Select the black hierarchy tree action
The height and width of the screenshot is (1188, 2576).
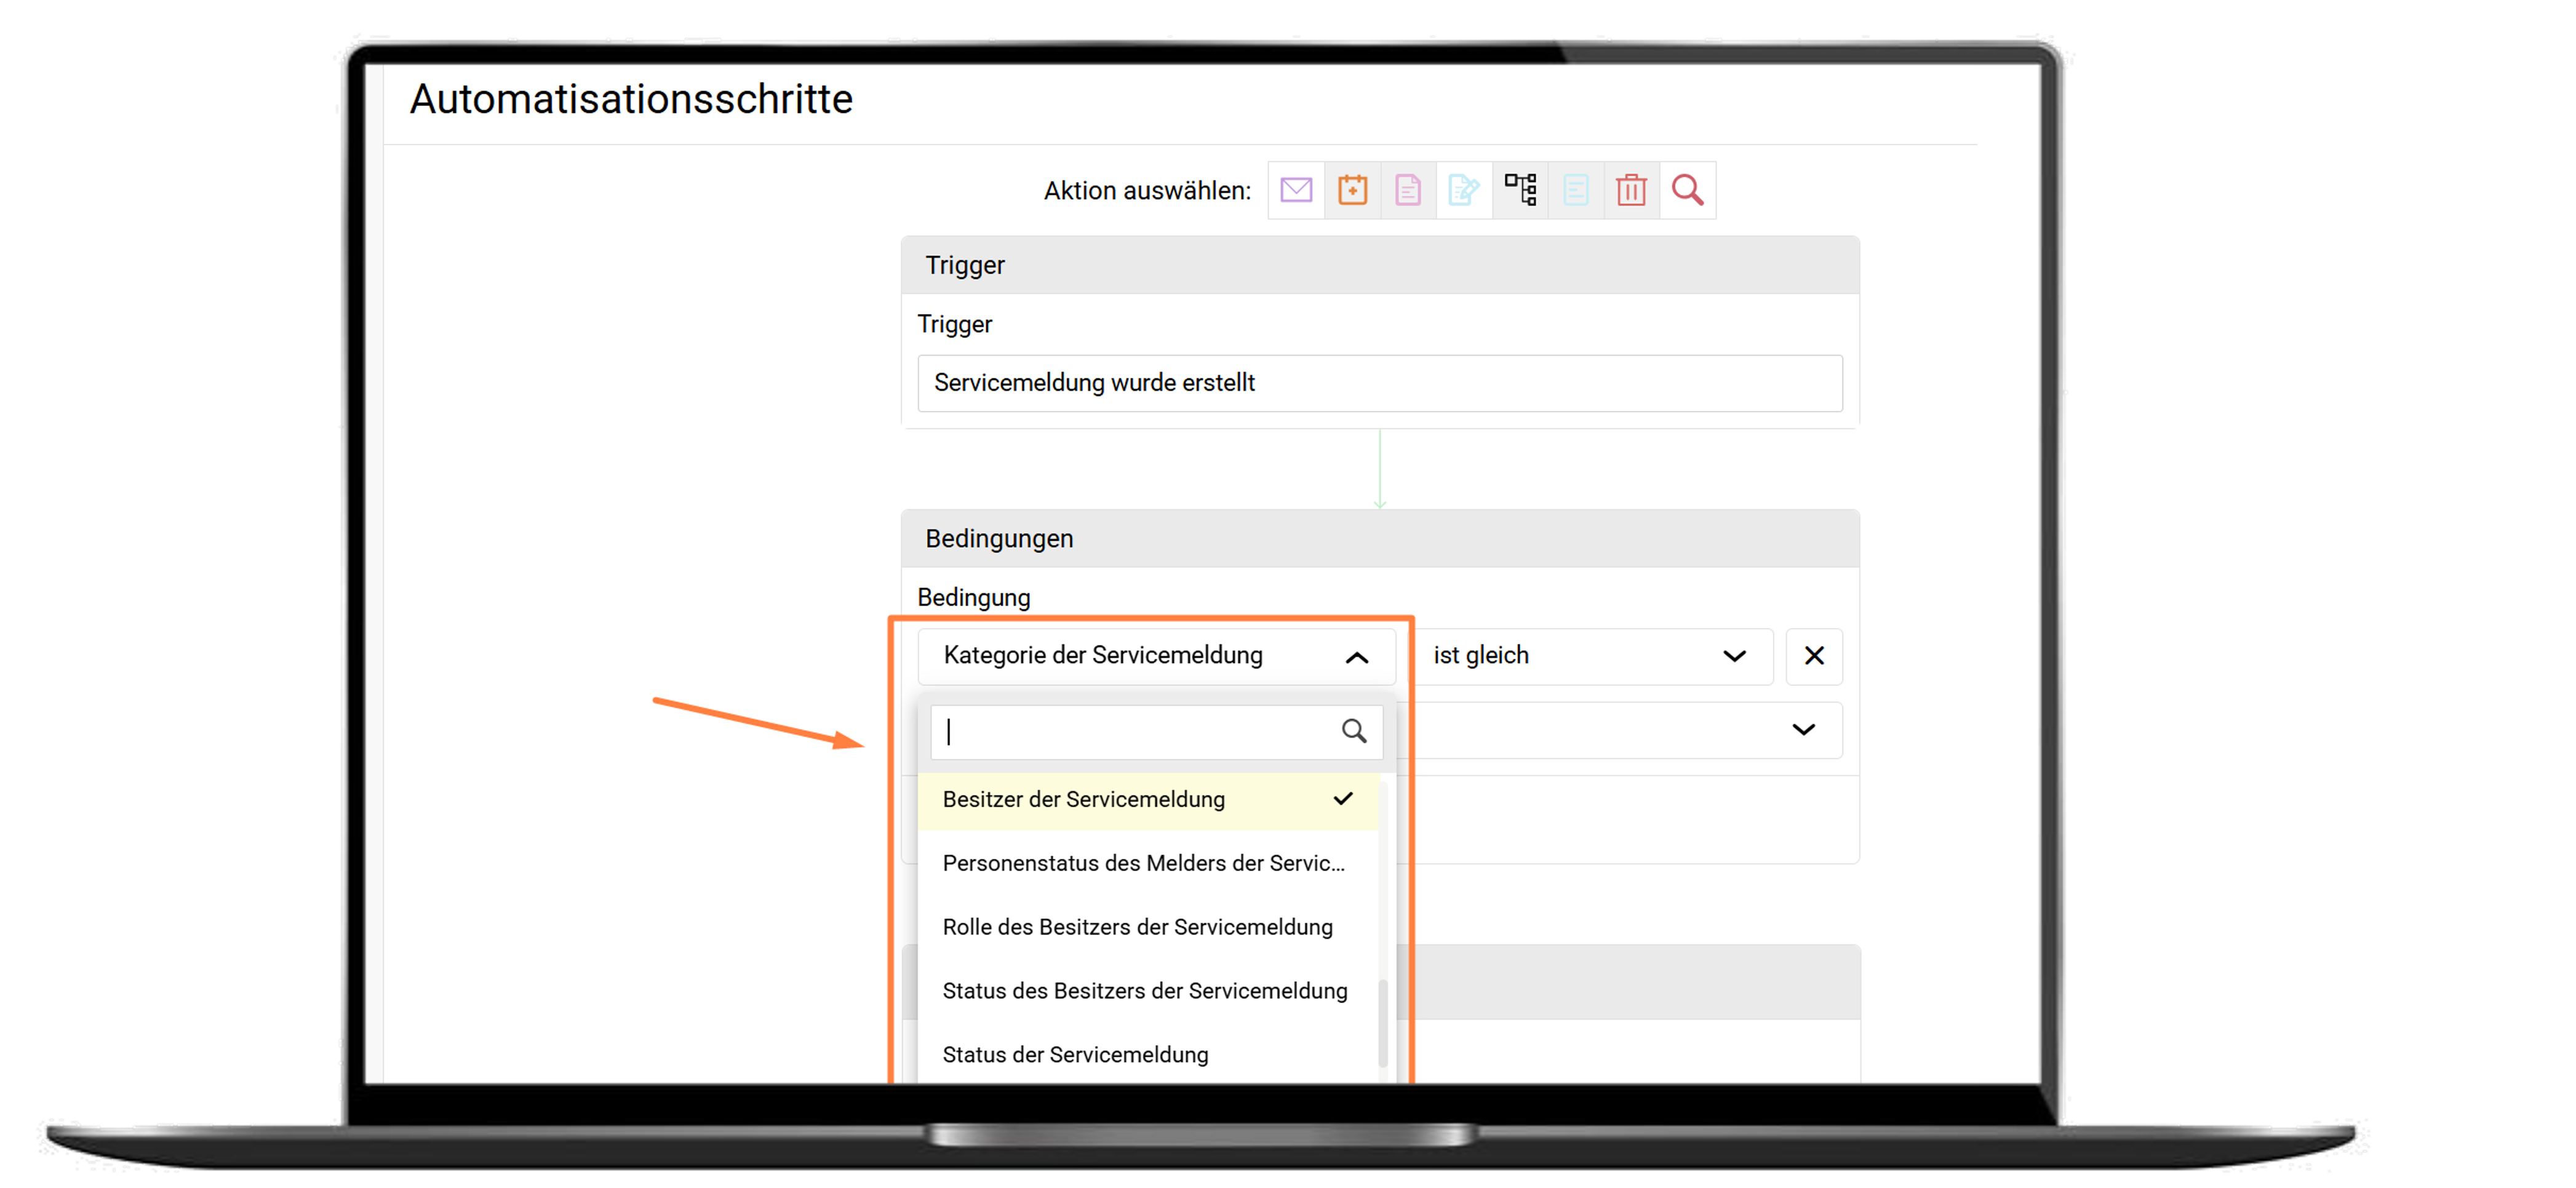click(x=1520, y=190)
